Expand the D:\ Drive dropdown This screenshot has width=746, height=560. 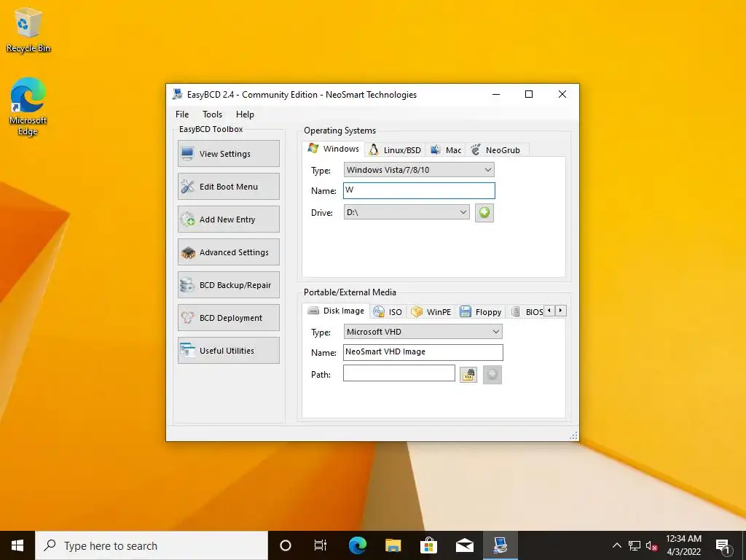pos(407,212)
